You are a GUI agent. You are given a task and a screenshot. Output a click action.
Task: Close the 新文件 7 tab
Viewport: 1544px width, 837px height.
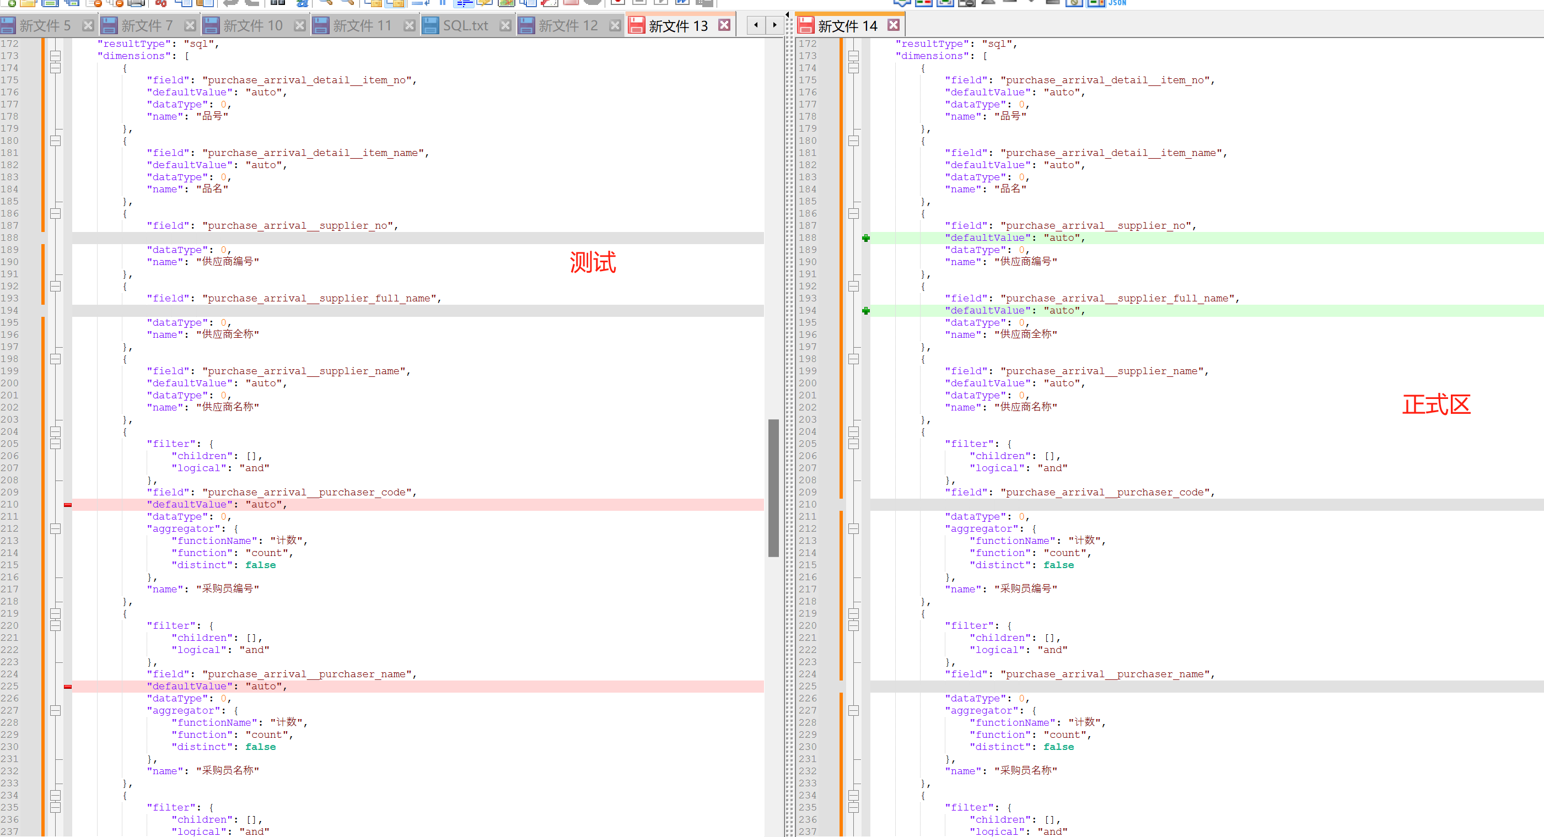pyautogui.click(x=190, y=25)
